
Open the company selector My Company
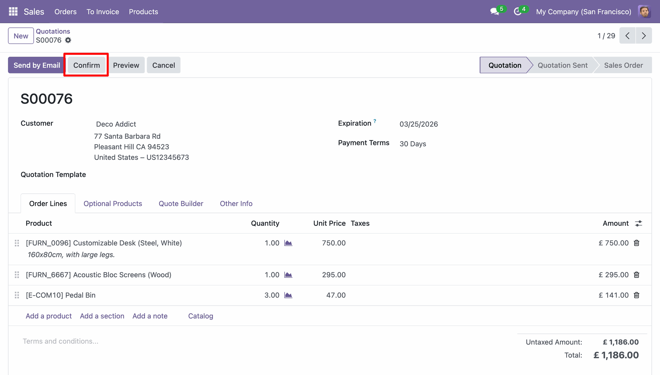point(583,12)
